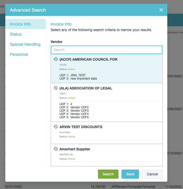Click the Active status under Amerhart Supplier

(x=72, y=159)
